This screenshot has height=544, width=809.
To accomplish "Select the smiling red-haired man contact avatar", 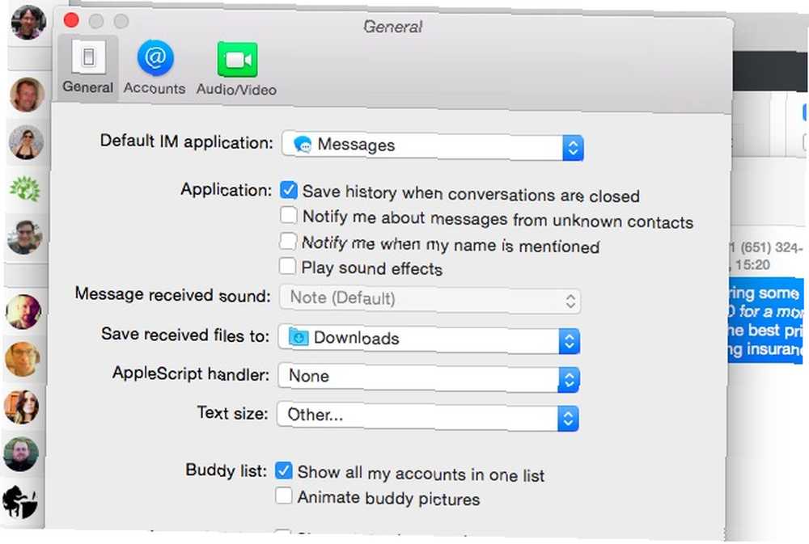I will point(27,95).
